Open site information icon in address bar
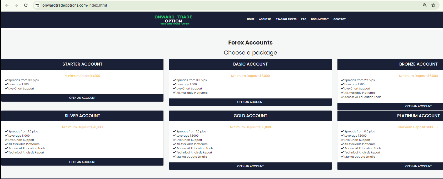This screenshot has height=179, width=443. (37, 5)
